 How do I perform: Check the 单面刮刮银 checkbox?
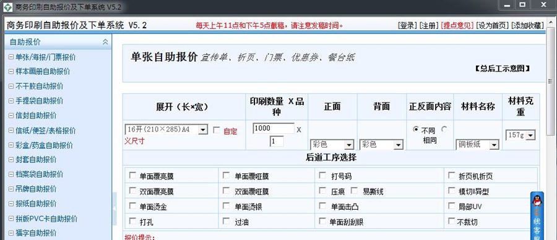tap(322, 221)
